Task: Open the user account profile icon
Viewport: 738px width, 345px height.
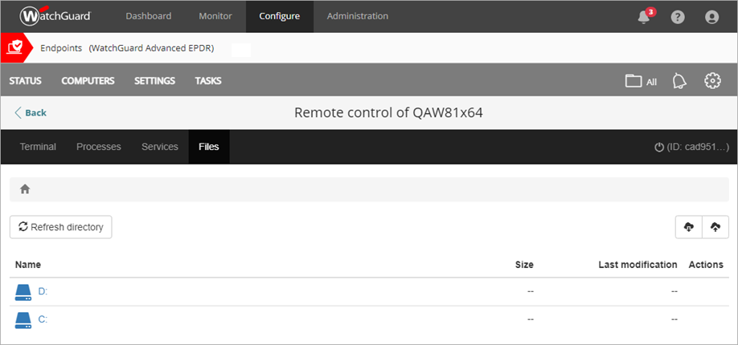Action: [x=711, y=17]
